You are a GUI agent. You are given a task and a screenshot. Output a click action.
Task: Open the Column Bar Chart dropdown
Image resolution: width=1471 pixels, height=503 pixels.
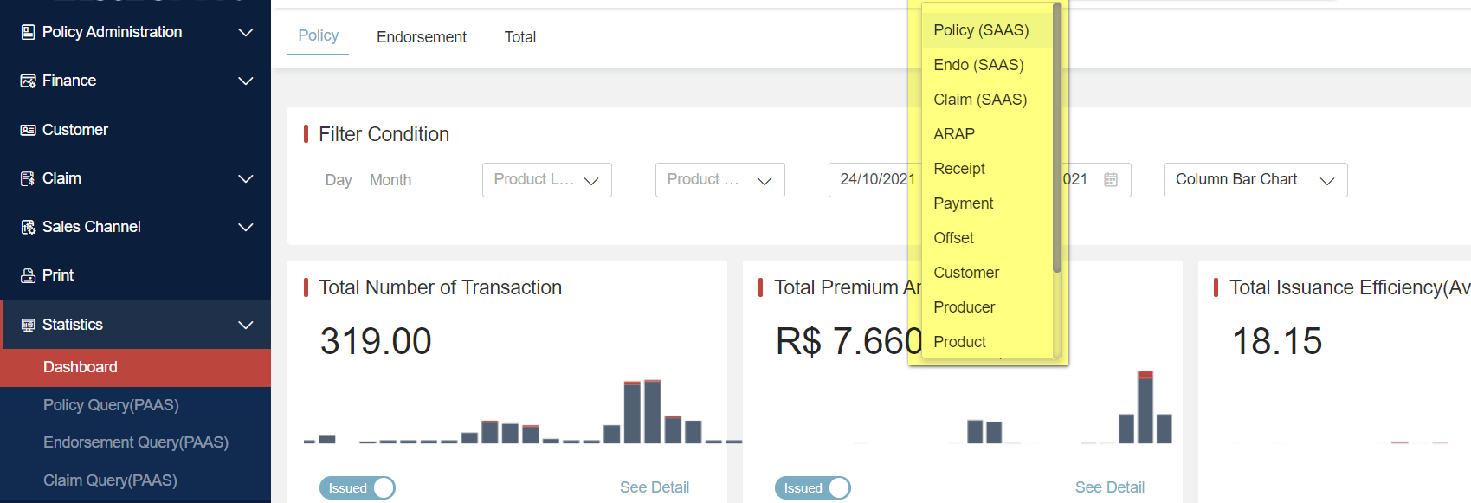(1255, 180)
